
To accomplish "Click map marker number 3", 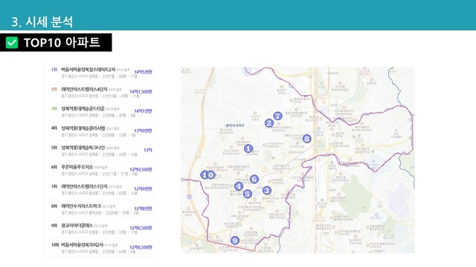I will point(266,190).
